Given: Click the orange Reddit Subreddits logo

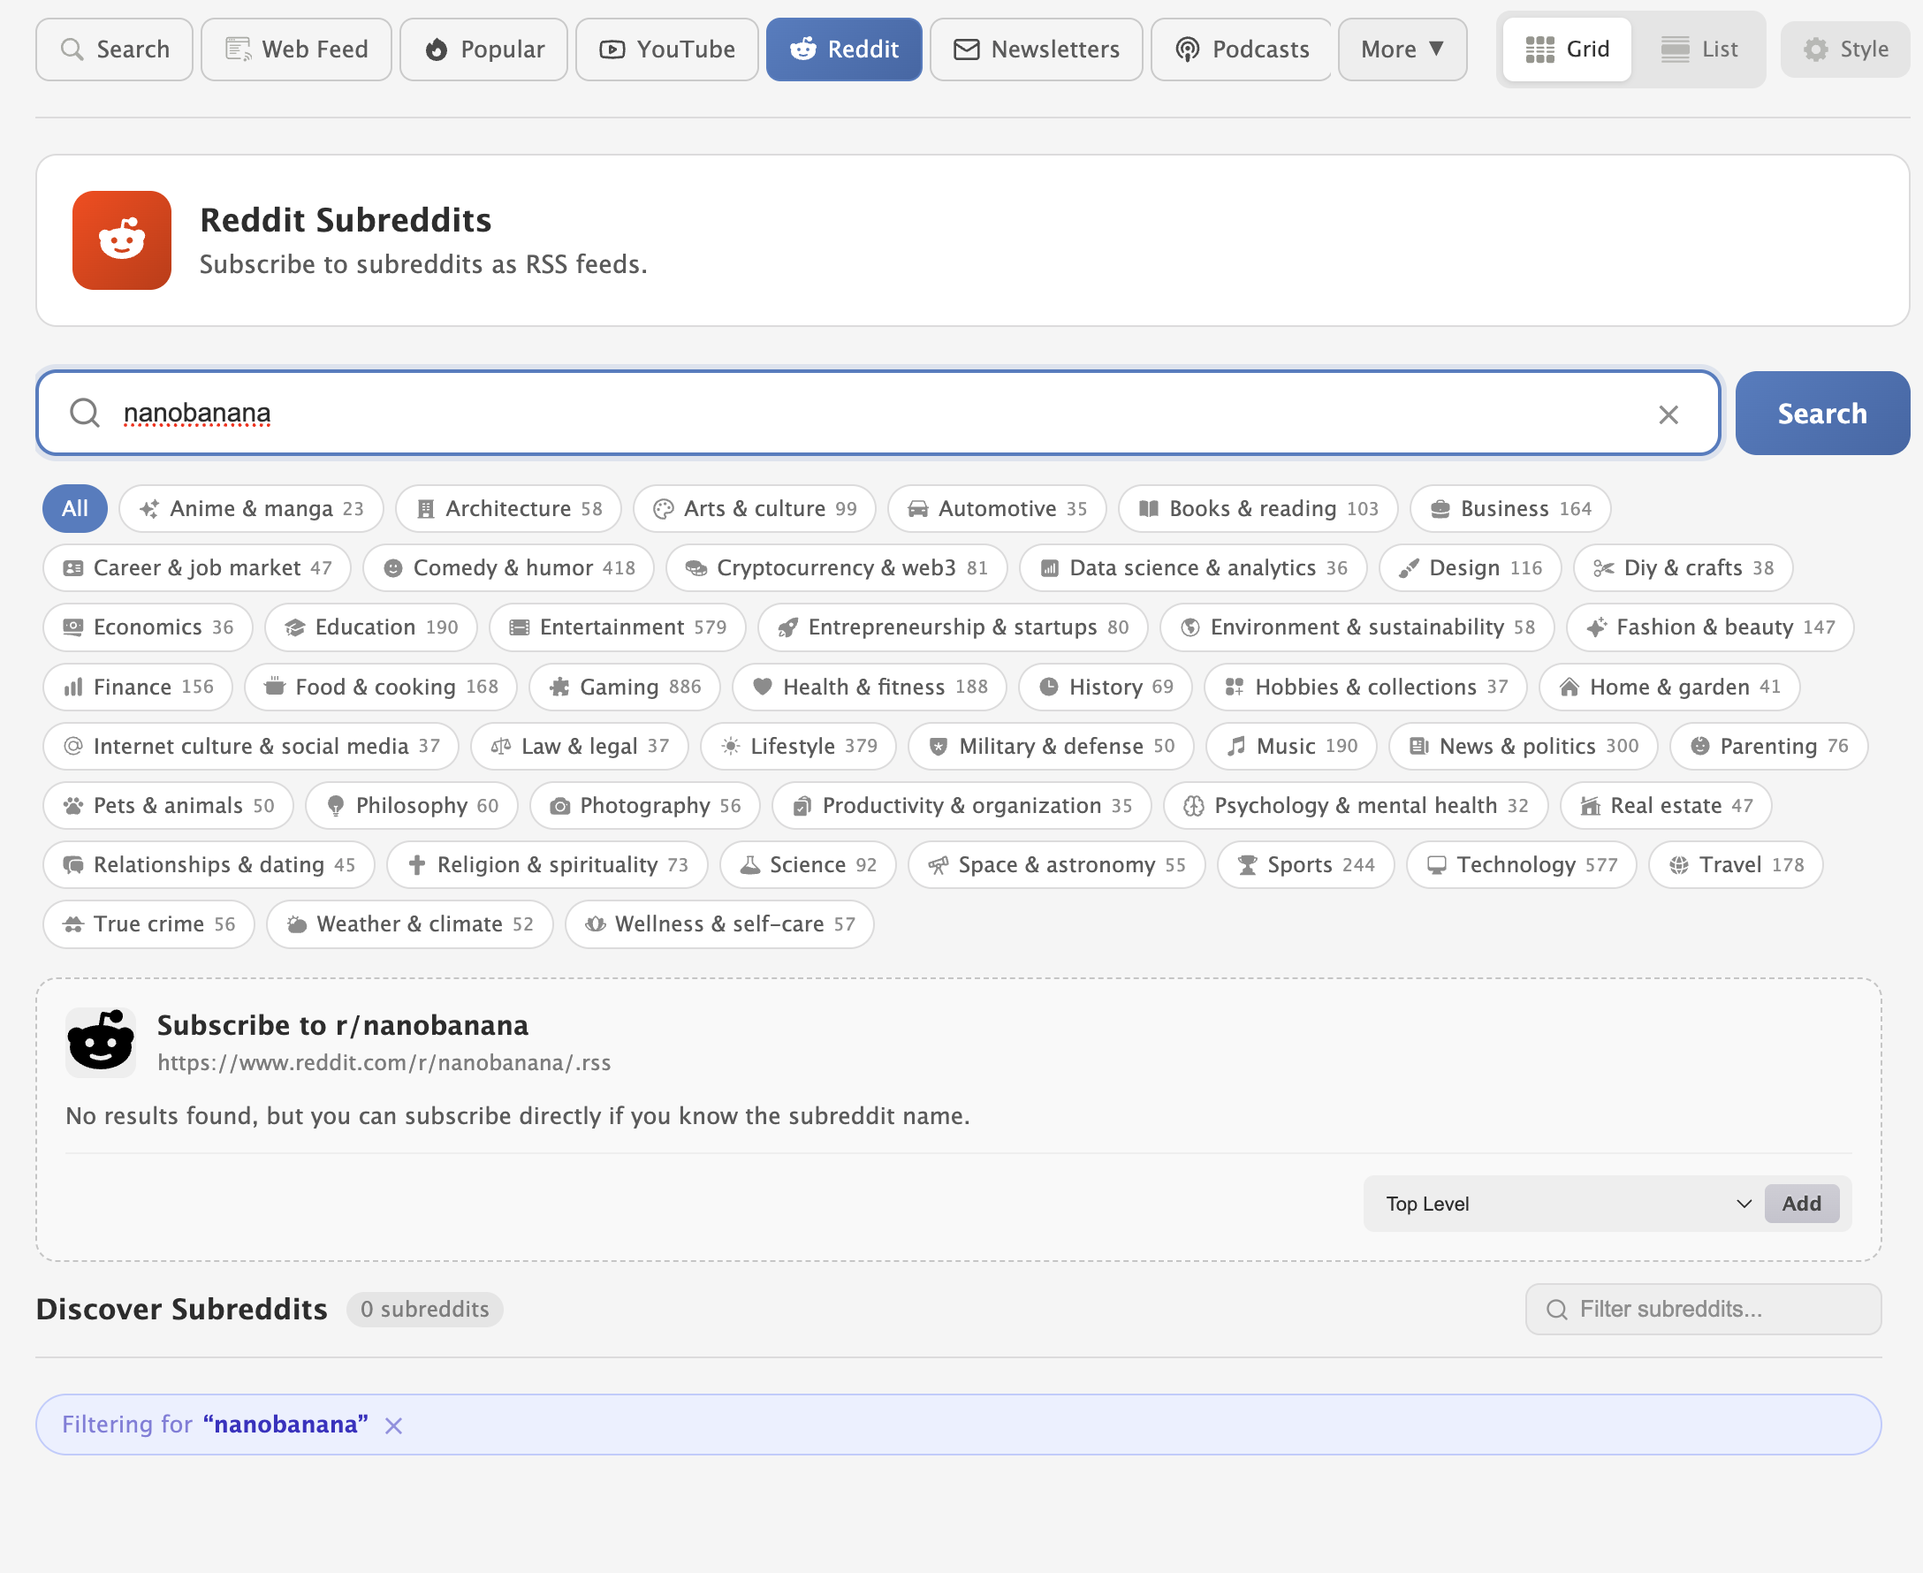Looking at the screenshot, I should 121,240.
